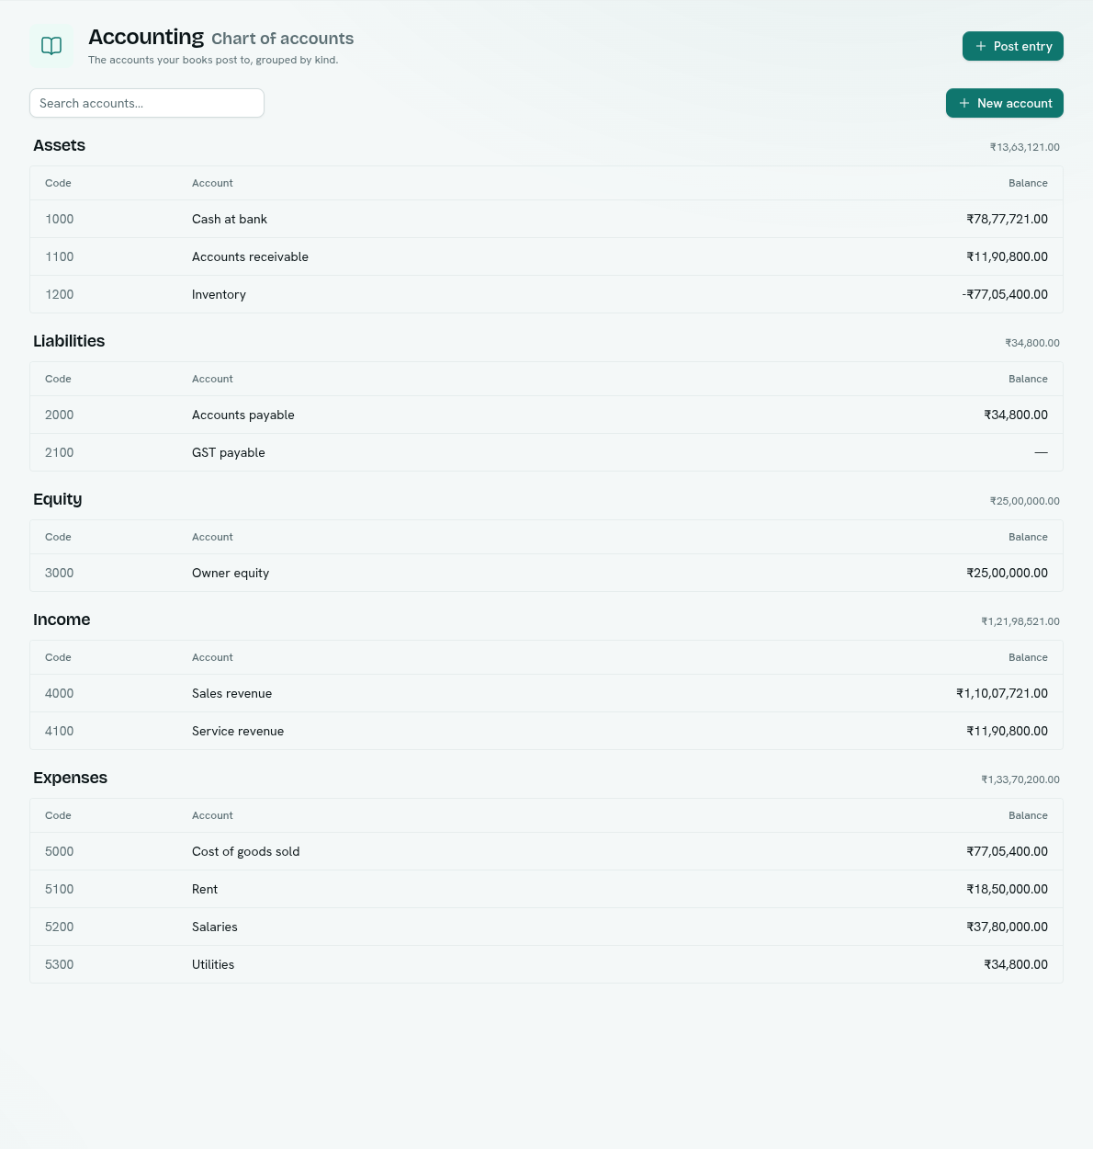Click account code 1200
This screenshot has width=1093, height=1149.
click(x=59, y=294)
